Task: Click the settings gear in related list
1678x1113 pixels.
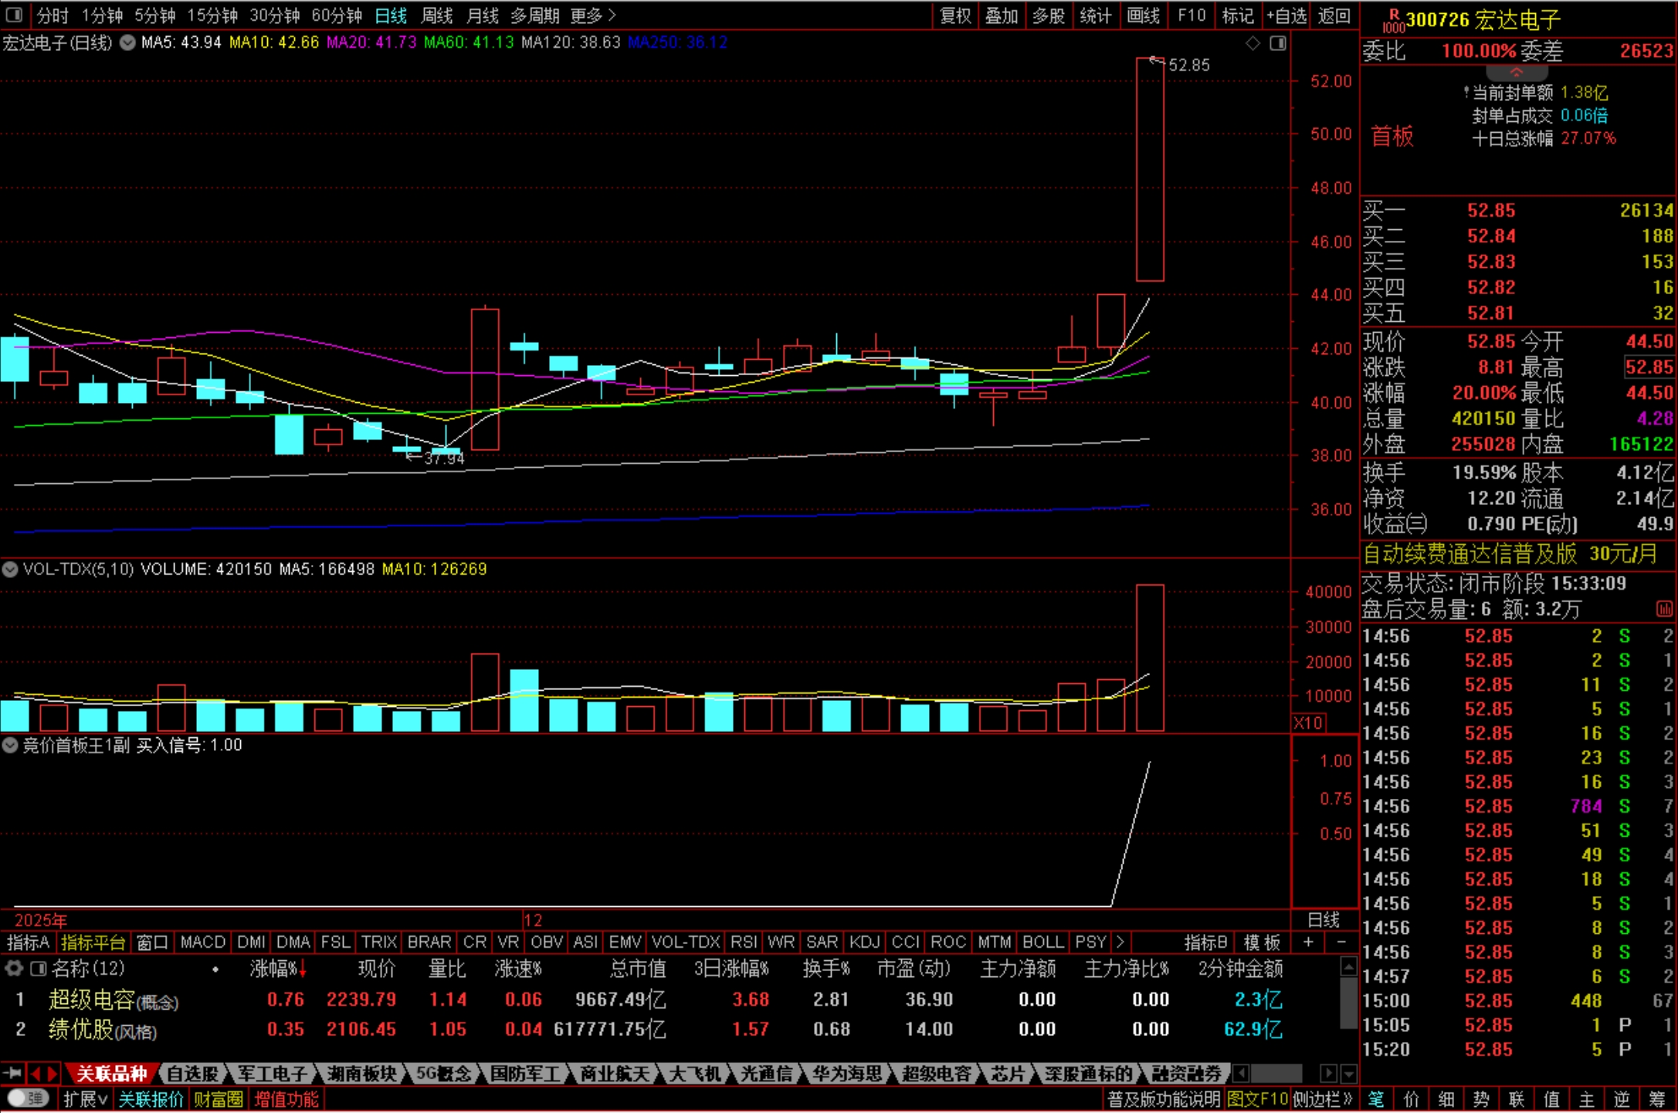Action: pos(13,968)
